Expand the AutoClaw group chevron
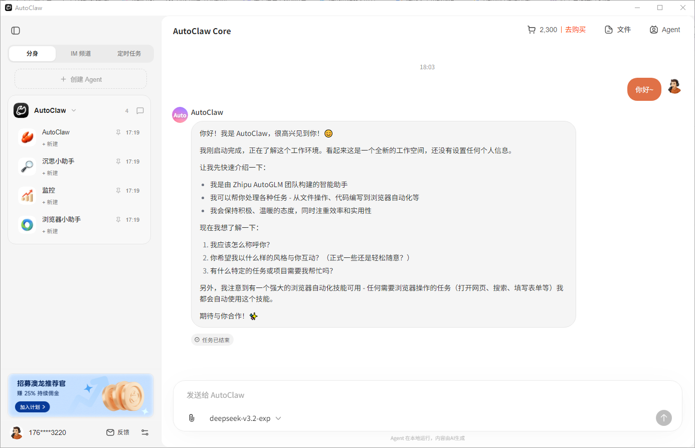This screenshot has width=695, height=448. coord(74,110)
